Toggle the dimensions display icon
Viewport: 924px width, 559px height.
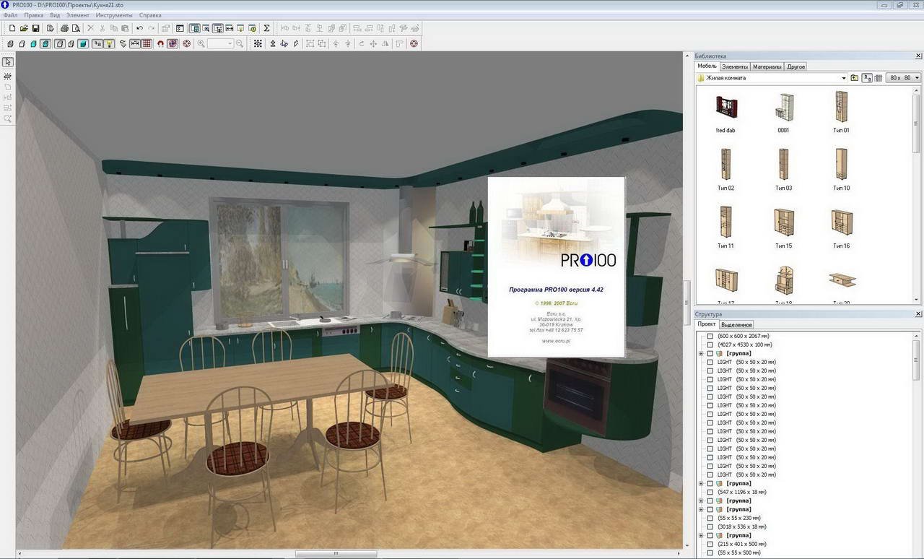[135, 43]
